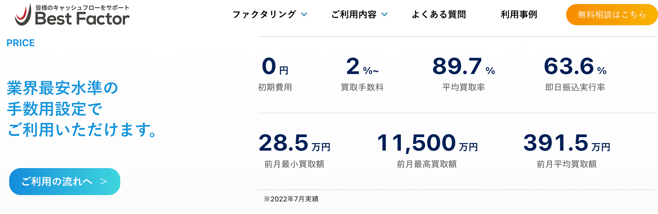Screen dimensions: 658x214
Task: Click the 11,500万円 前月最高買取額 figure
Action: (x=427, y=143)
